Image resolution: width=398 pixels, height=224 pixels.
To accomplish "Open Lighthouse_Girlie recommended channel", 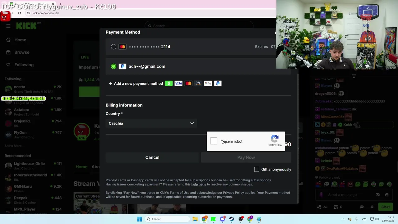I will click(x=33, y=166).
